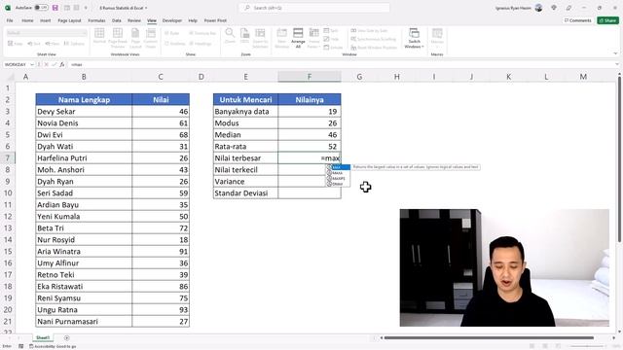Select column F header
The image size is (623, 350).
[310, 77]
